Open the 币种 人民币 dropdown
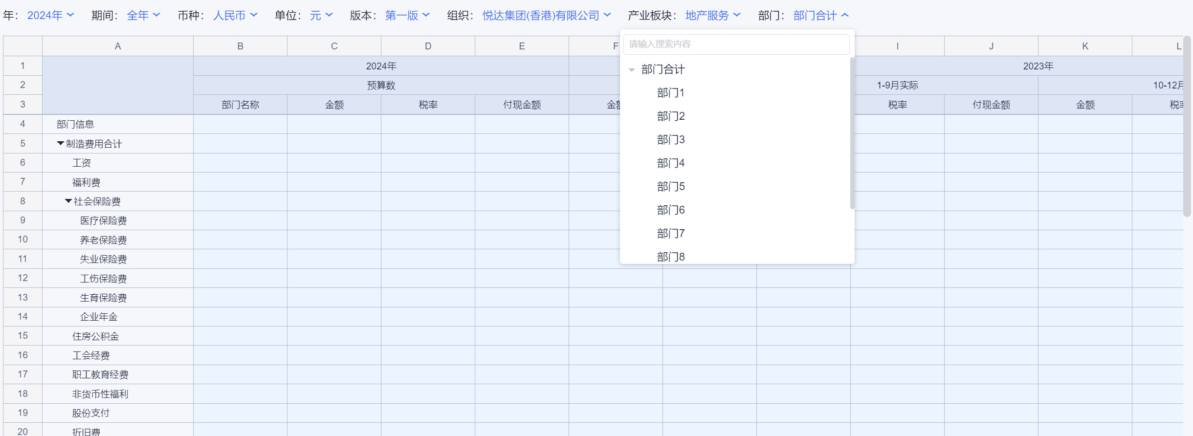Viewport: 1193px width, 436px height. pyautogui.click(x=235, y=15)
